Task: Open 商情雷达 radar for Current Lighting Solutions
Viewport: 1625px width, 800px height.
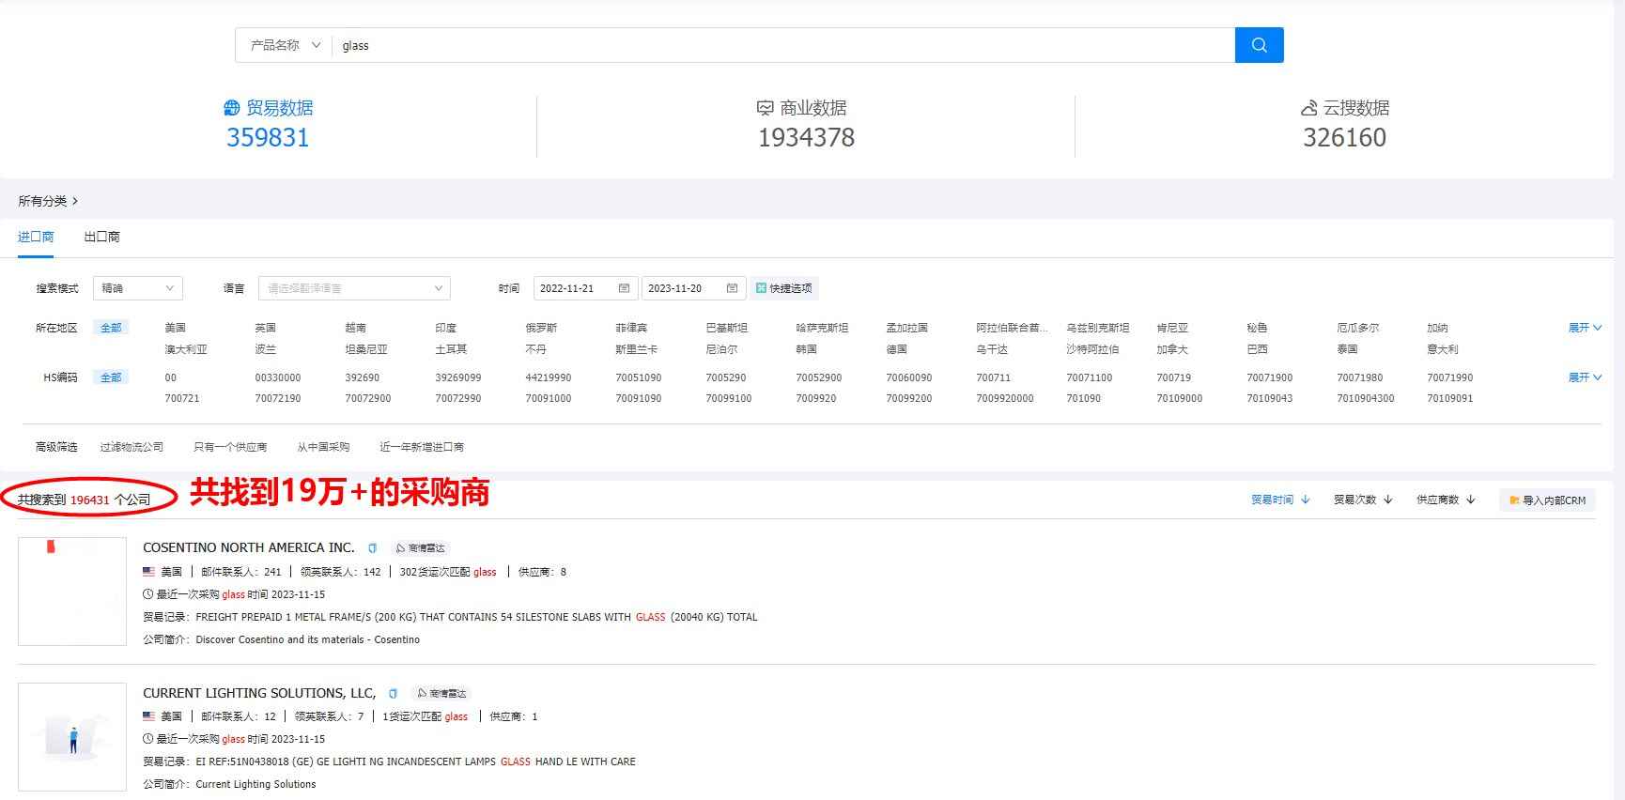Action: [441, 694]
